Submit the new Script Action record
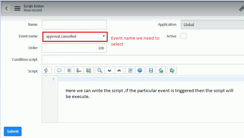 (13, 131)
